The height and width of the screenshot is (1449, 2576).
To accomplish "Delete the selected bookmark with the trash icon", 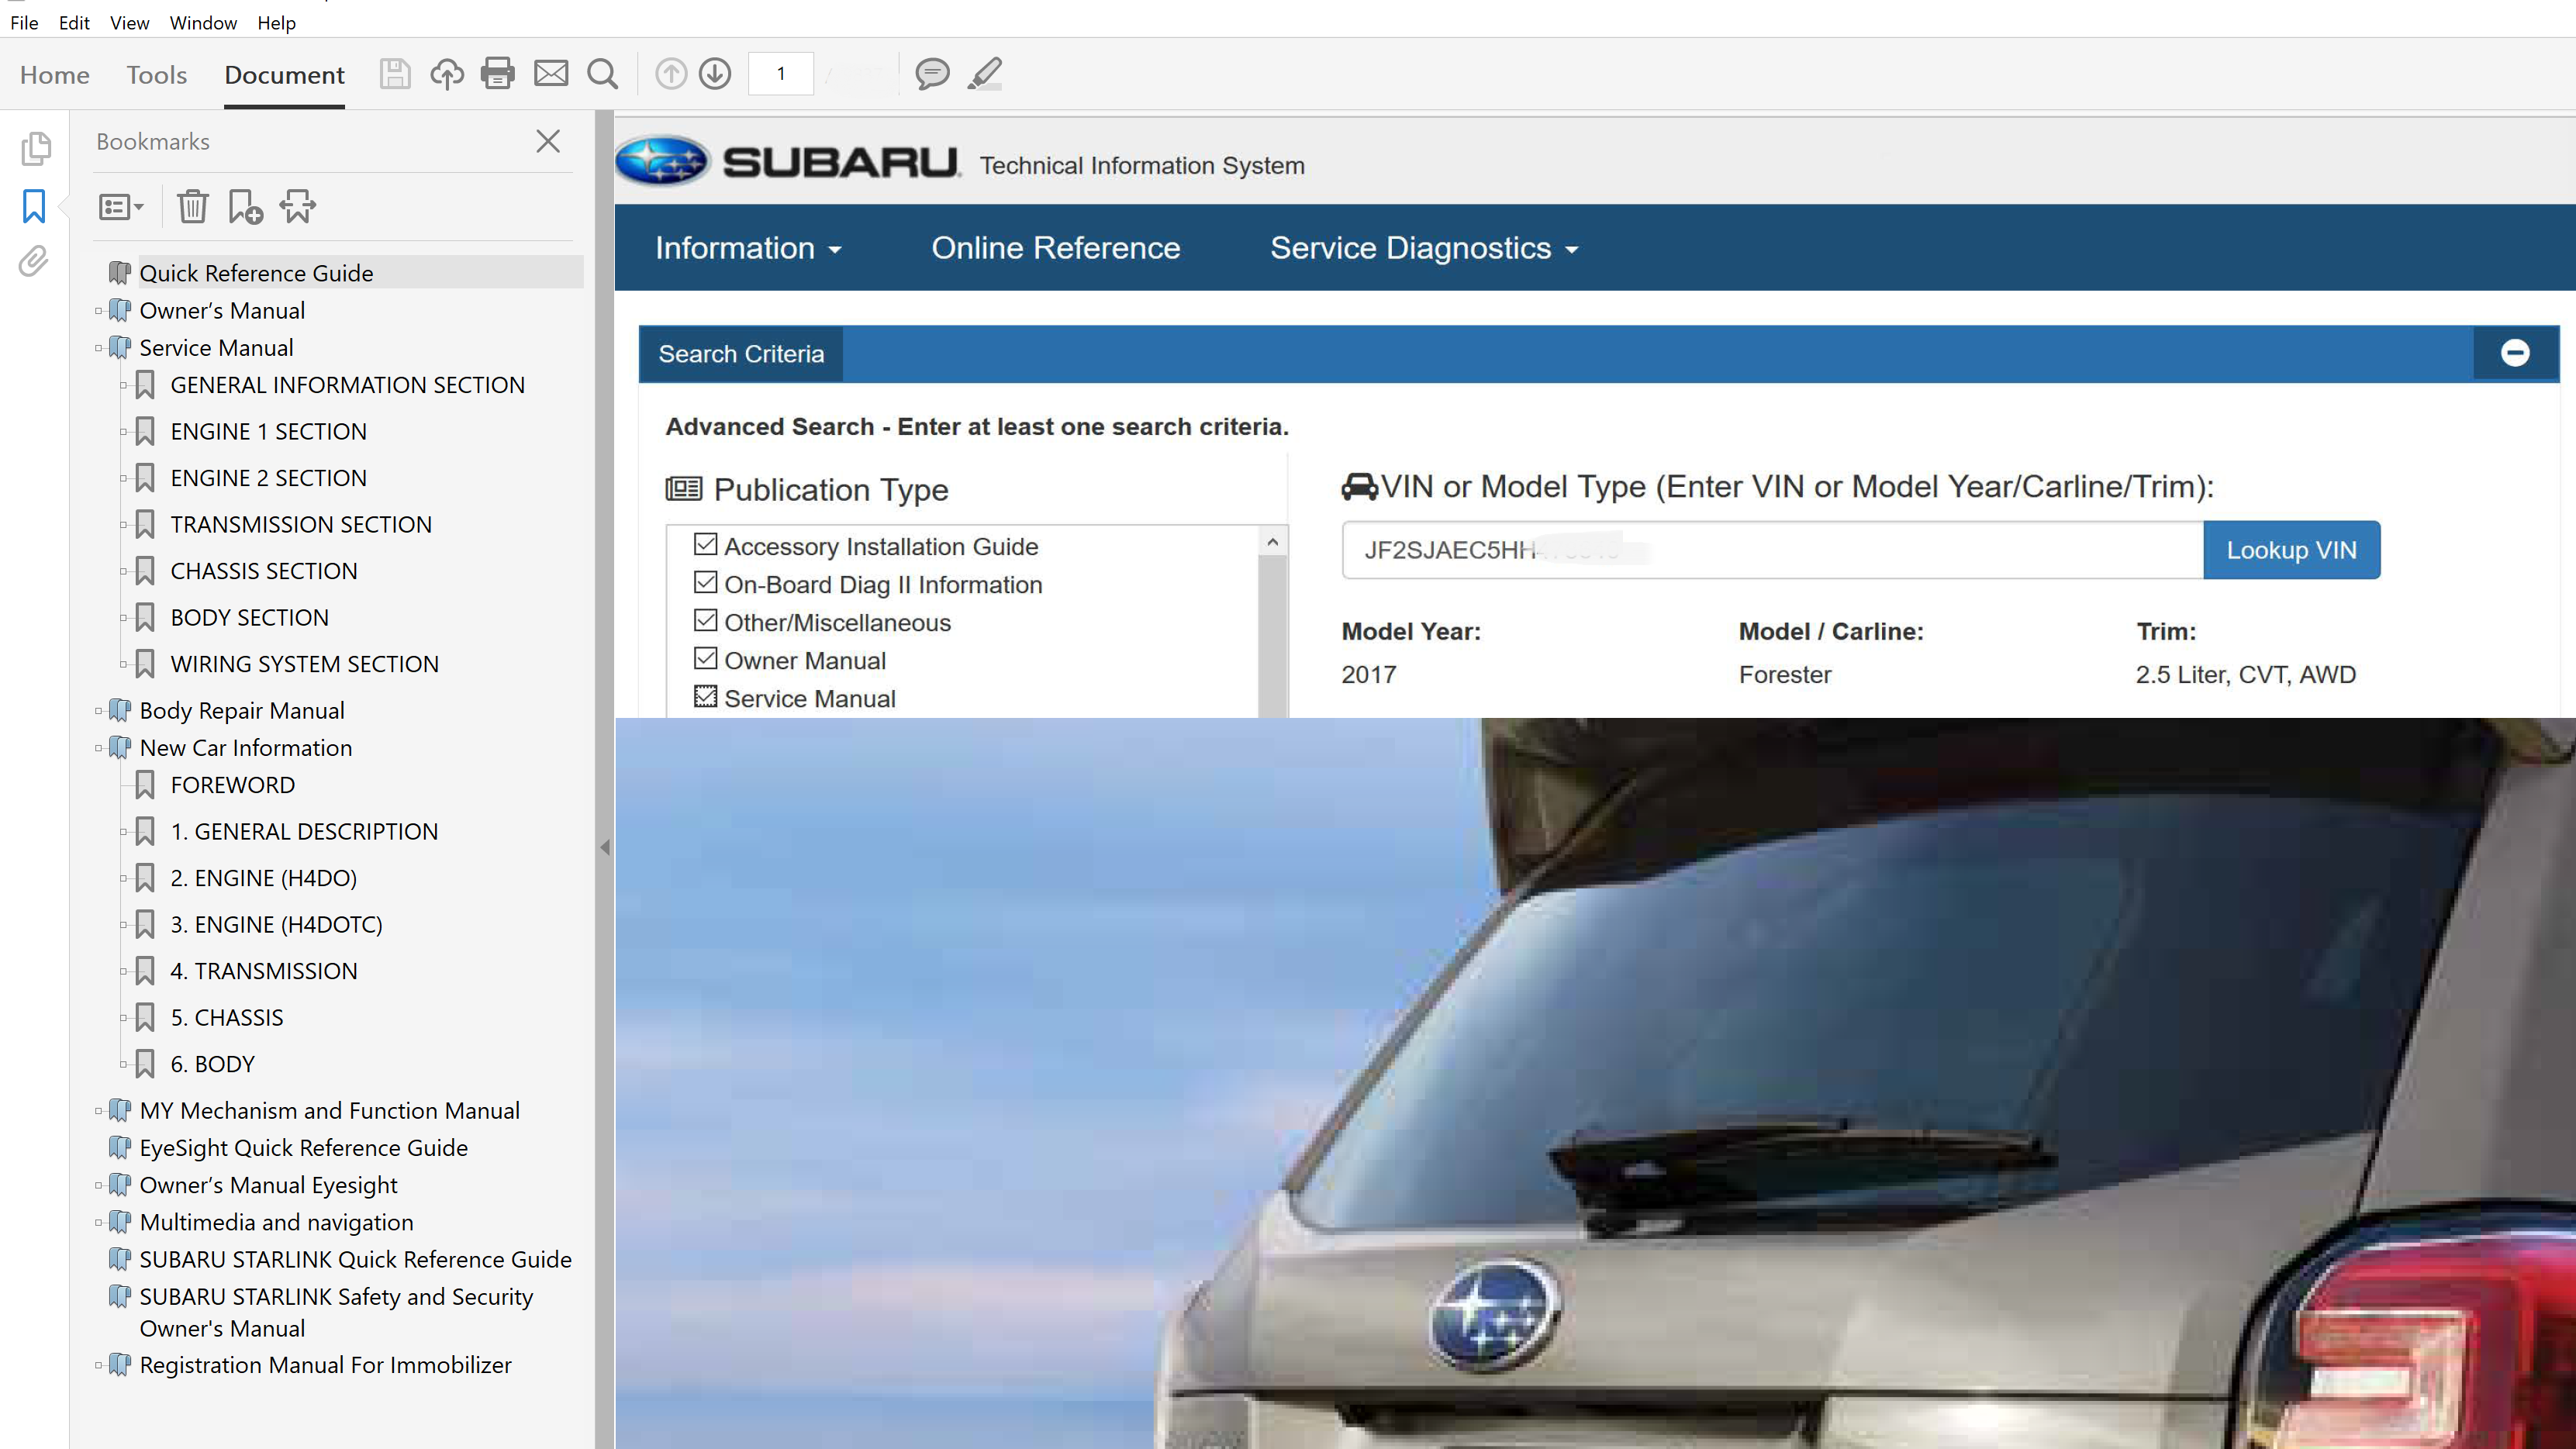I will (x=192, y=207).
